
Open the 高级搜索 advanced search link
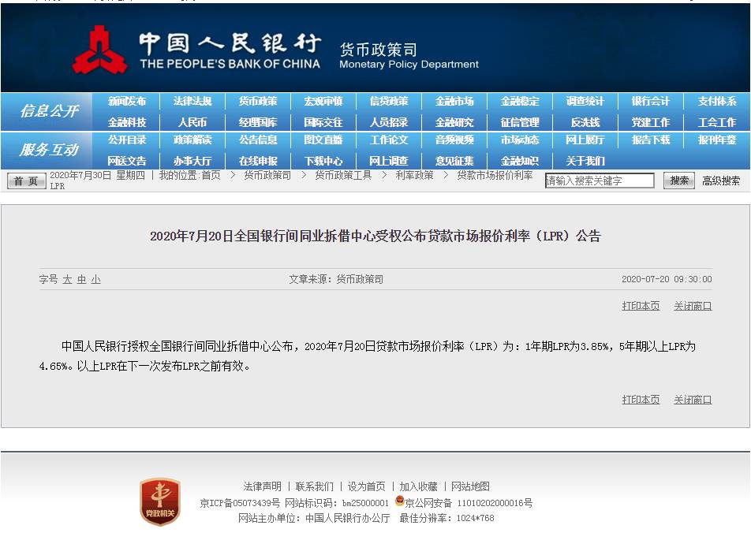[721, 181]
